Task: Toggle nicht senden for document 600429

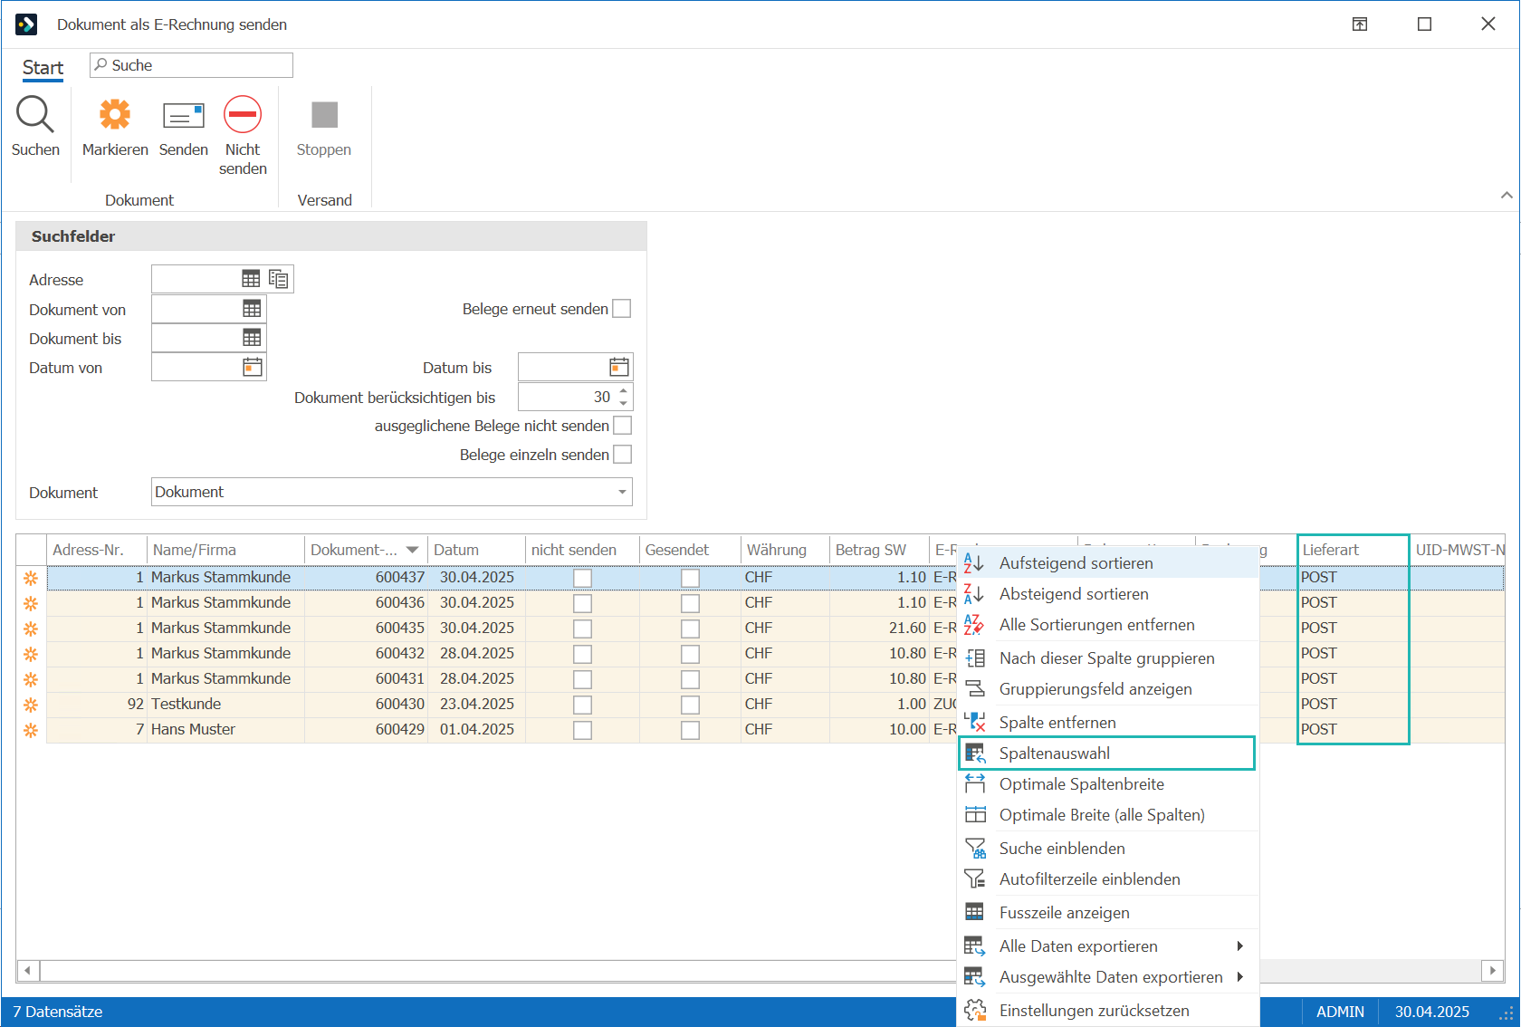Action: click(583, 730)
